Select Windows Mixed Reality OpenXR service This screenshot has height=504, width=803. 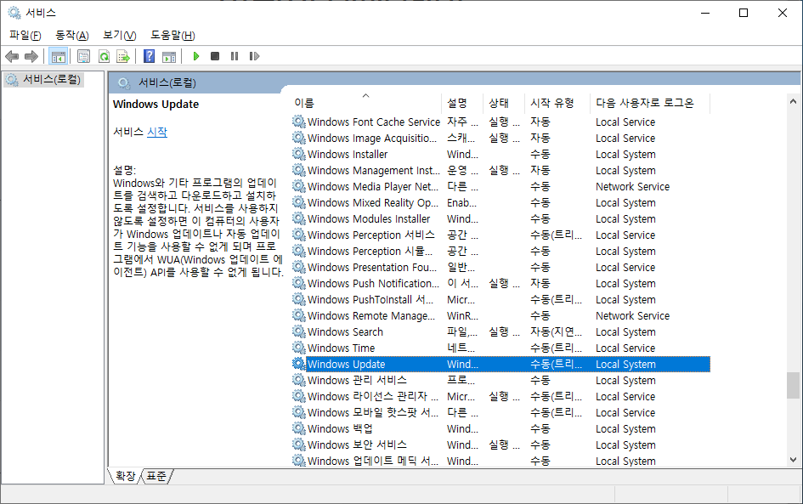click(500, 203)
